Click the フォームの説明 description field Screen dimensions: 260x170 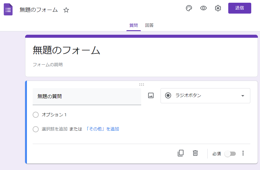(47, 65)
